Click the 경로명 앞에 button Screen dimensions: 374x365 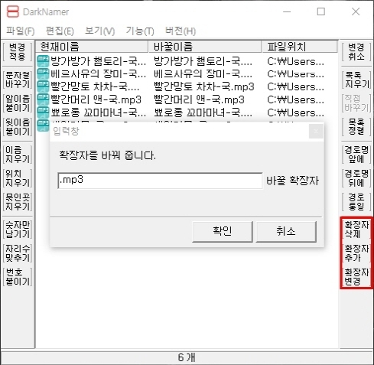point(356,155)
